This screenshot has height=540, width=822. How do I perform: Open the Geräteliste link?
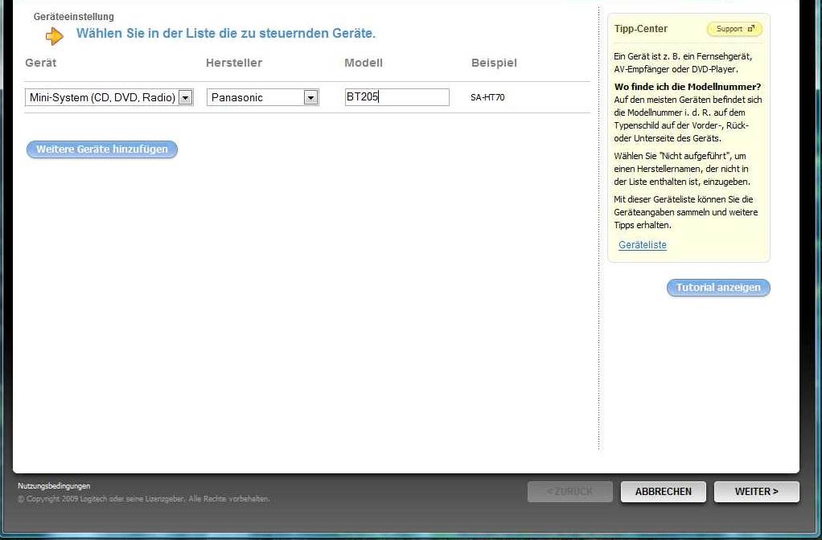[642, 245]
